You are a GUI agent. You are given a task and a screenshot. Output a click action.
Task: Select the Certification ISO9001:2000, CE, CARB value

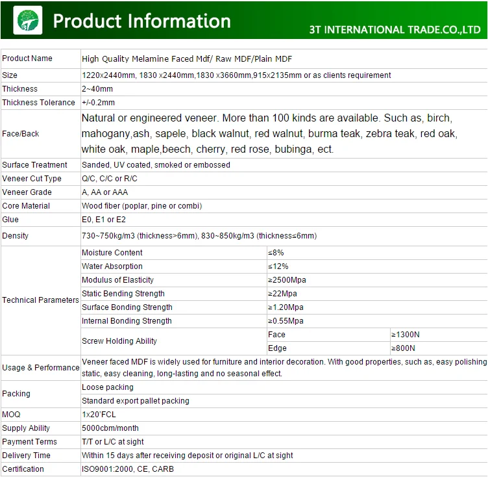128,469
